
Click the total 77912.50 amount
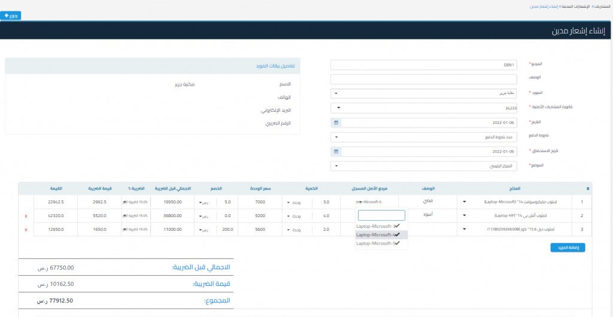[54, 301]
